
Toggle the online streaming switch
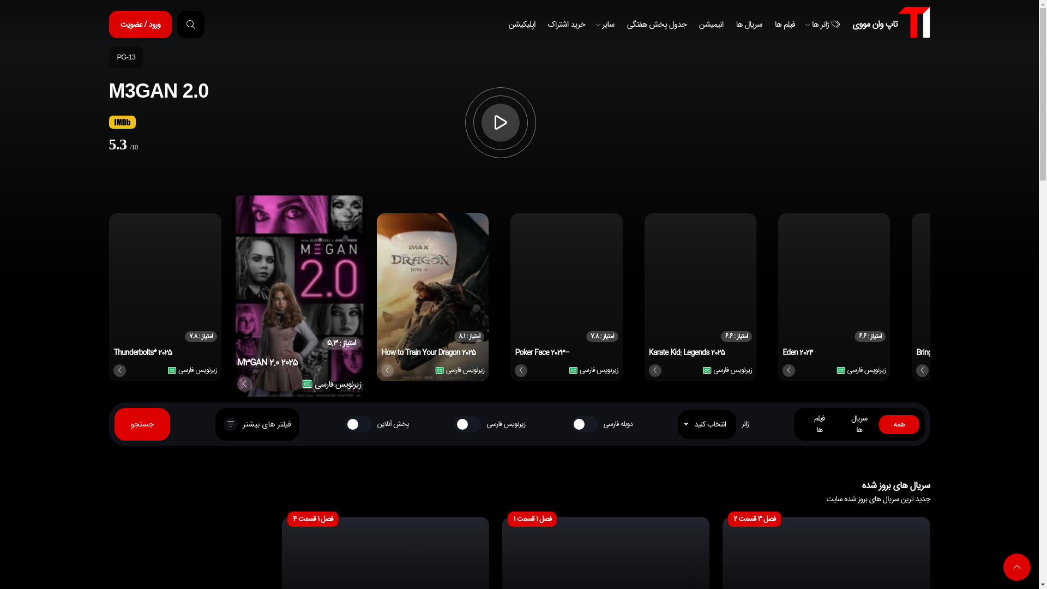358,424
